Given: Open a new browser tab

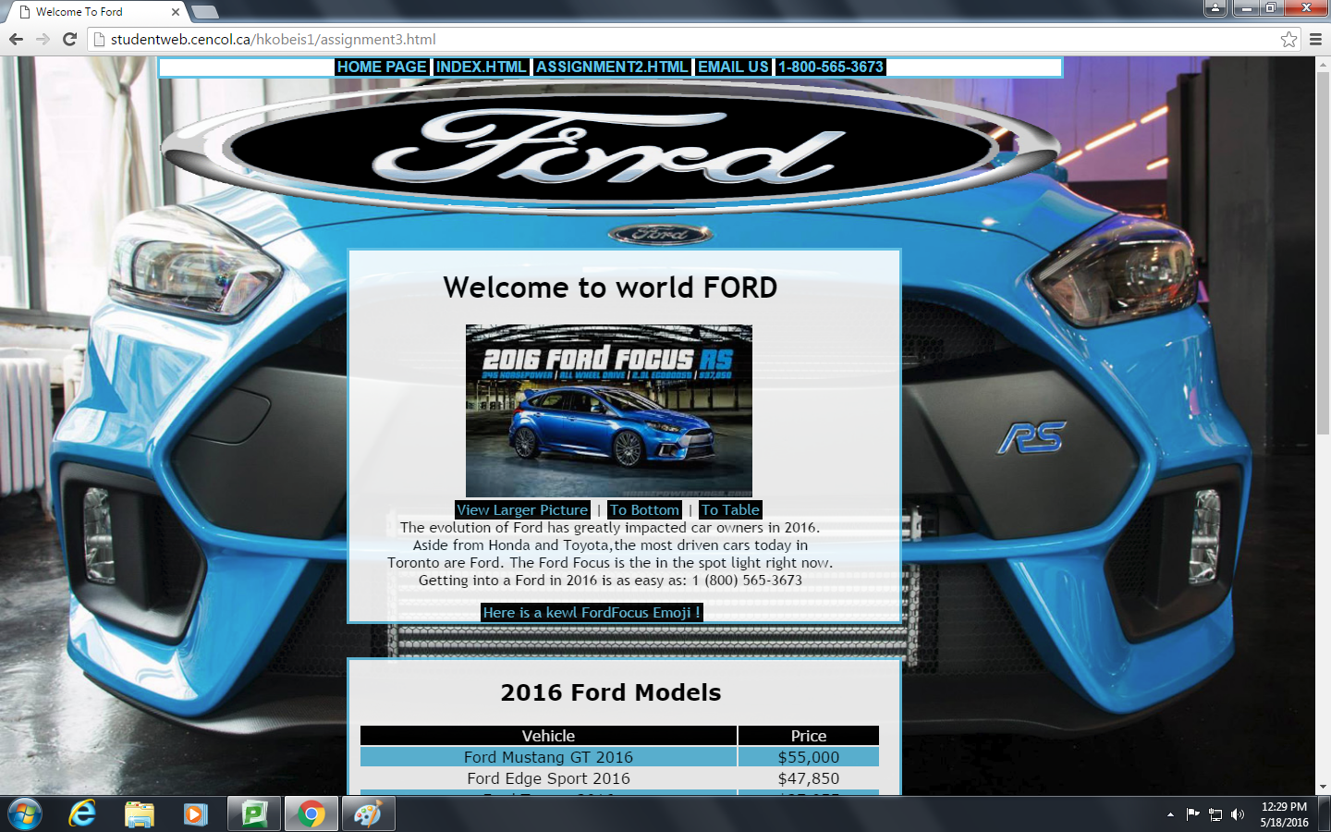Looking at the screenshot, I should 204,12.
